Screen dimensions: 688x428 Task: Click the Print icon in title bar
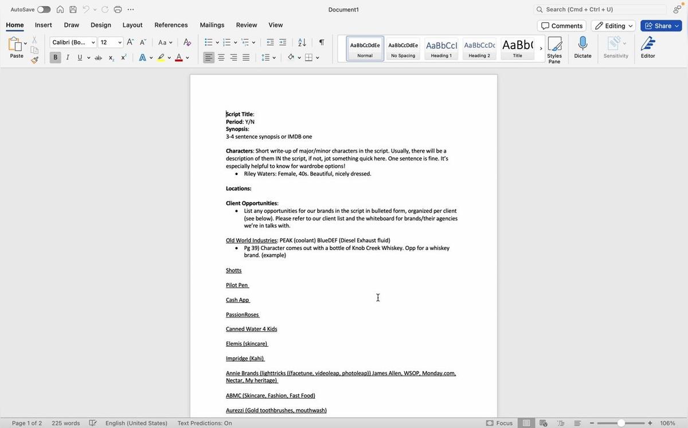click(118, 10)
